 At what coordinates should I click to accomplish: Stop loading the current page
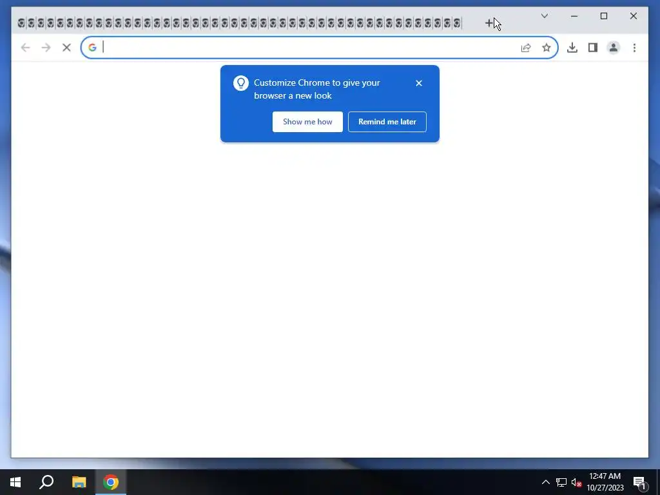click(x=66, y=48)
